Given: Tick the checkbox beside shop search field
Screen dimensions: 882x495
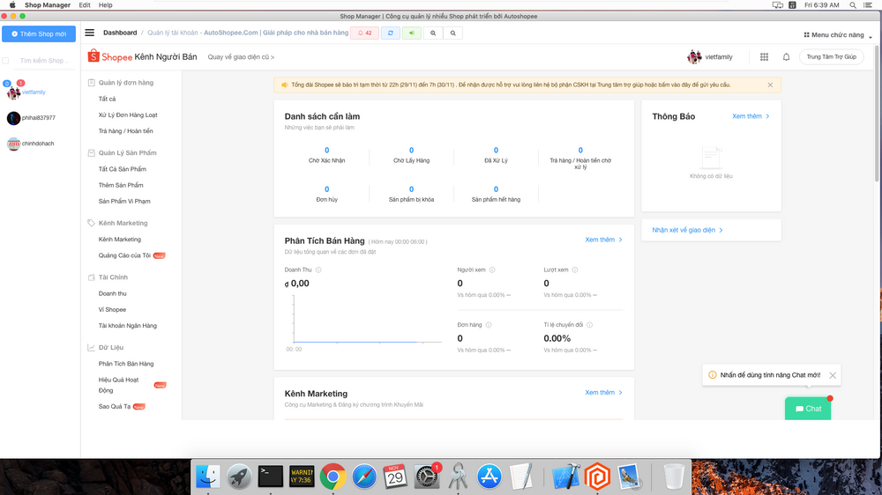Looking at the screenshot, I should click(x=6, y=61).
